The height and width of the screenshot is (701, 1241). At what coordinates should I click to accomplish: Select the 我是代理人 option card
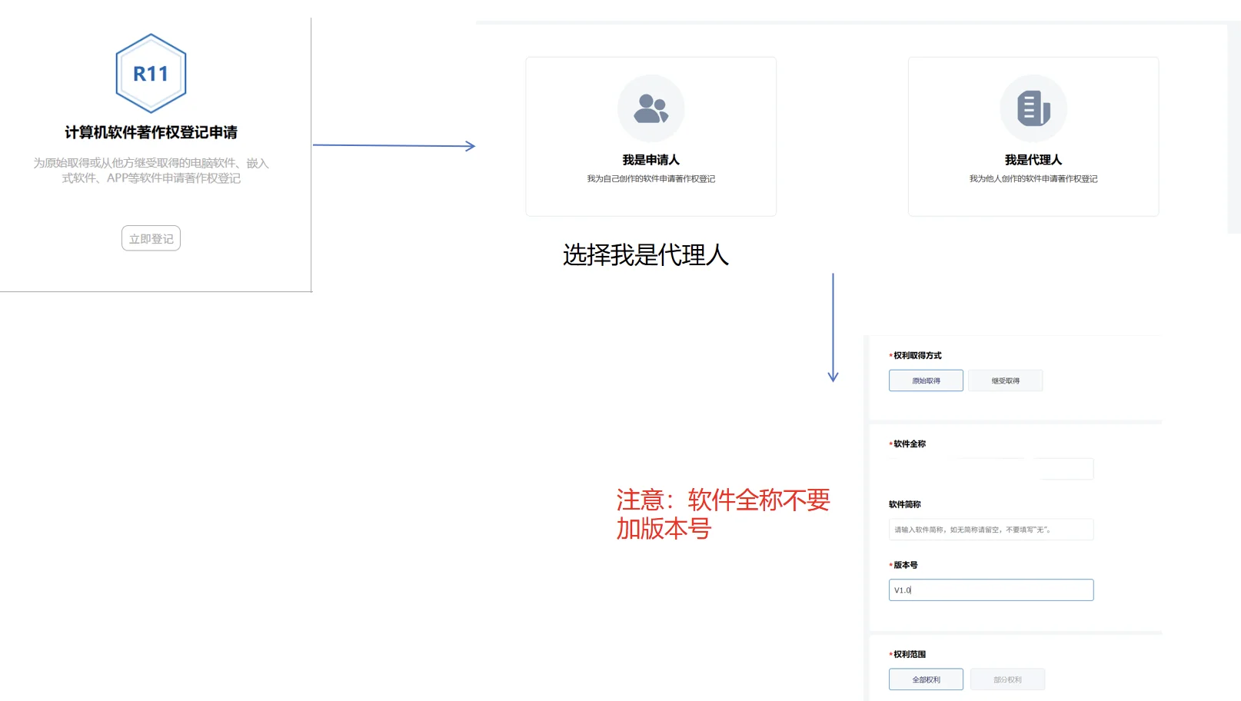(x=1033, y=137)
